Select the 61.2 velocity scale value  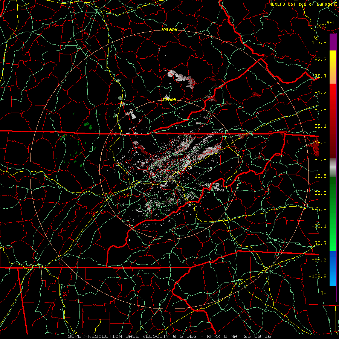321,93
